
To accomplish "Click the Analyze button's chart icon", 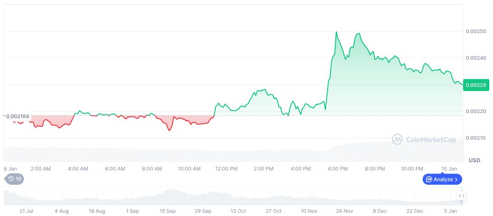I will point(429,179).
